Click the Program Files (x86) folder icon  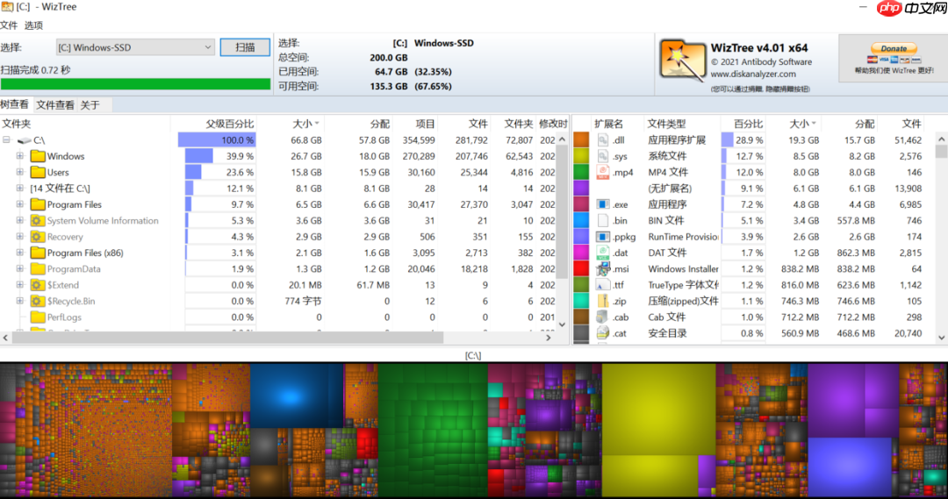(38, 253)
